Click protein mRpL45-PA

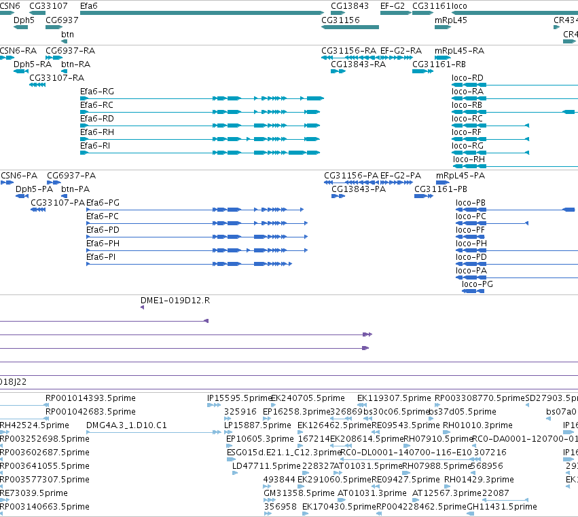(x=460, y=176)
